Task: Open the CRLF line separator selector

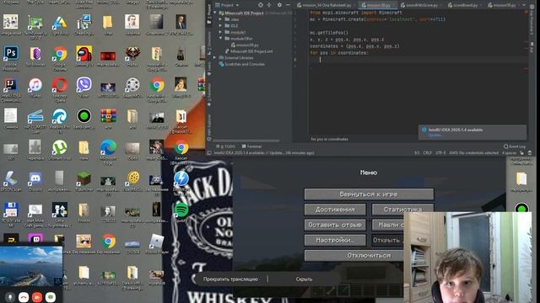Action: (x=427, y=152)
